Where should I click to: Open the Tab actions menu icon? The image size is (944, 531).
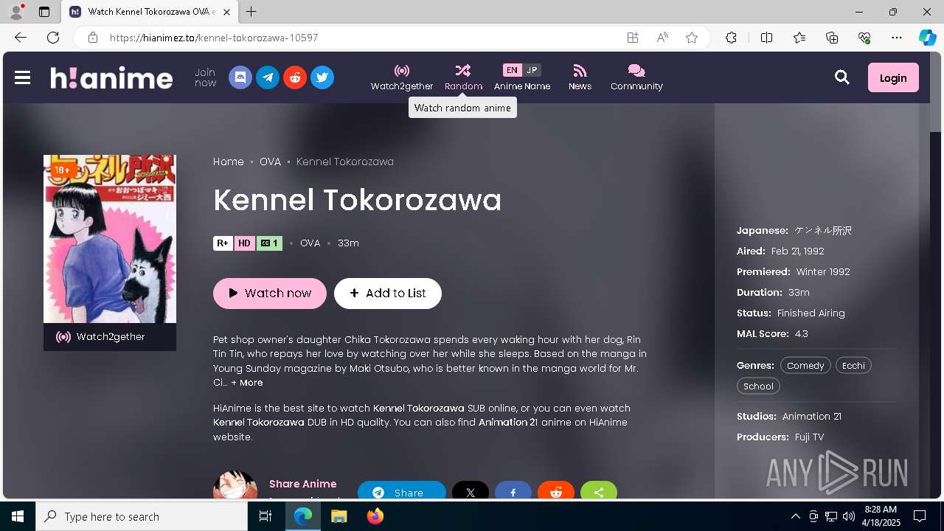click(44, 12)
